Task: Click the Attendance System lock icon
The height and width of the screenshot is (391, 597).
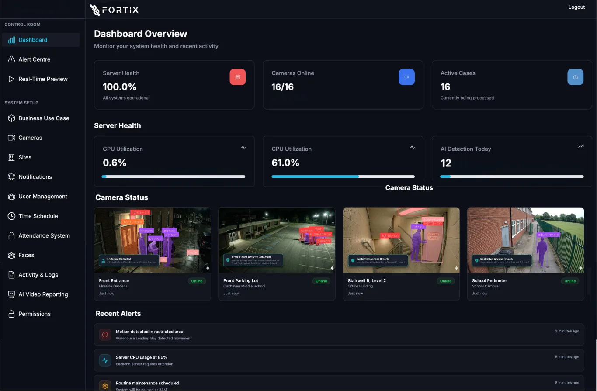Action: coord(11,235)
